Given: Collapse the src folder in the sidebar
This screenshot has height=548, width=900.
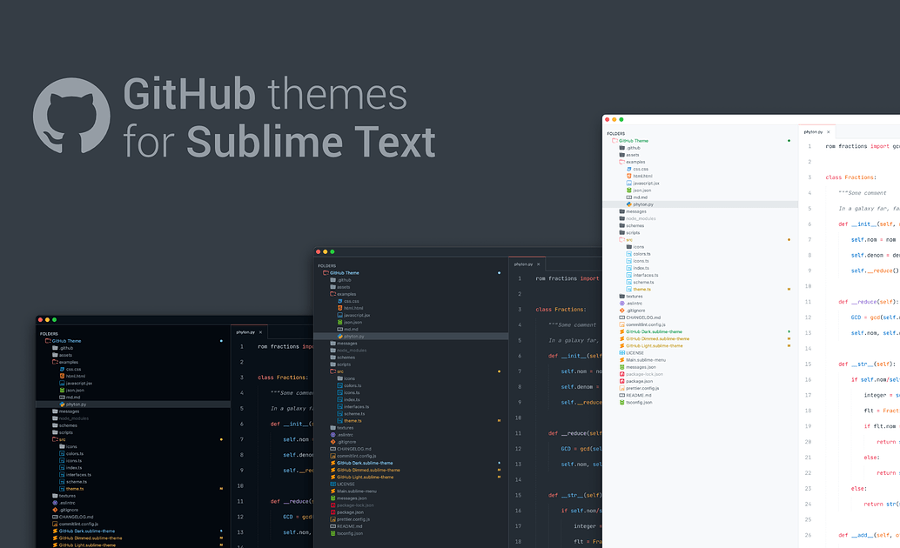Looking at the screenshot, I should (x=621, y=239).
